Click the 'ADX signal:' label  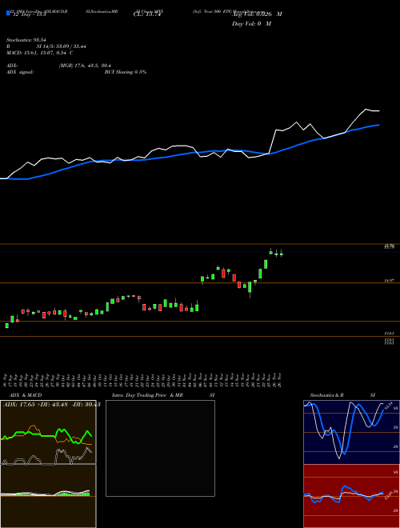point(20,72)
